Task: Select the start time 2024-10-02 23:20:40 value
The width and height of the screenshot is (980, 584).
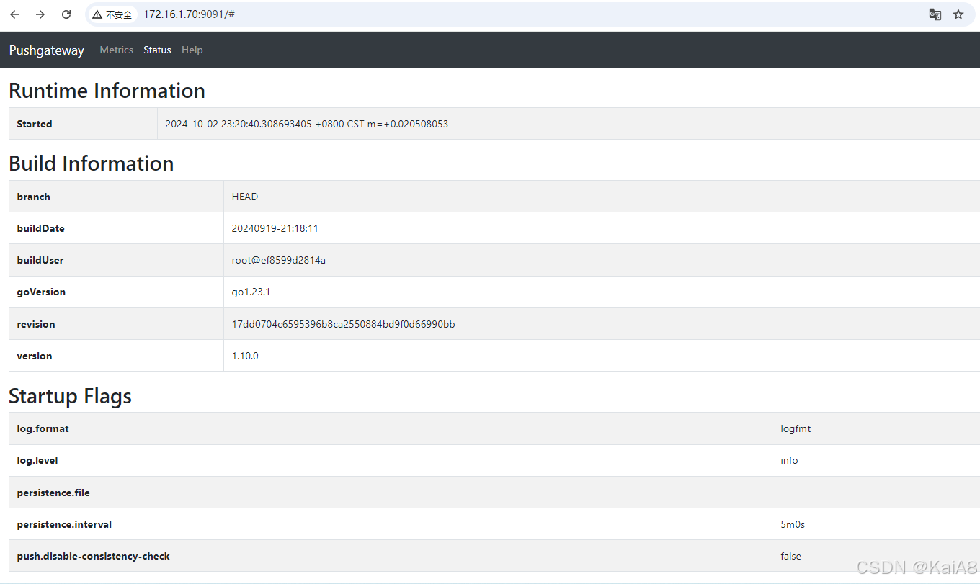Action: pyautogui.click(x=307, y=124)
